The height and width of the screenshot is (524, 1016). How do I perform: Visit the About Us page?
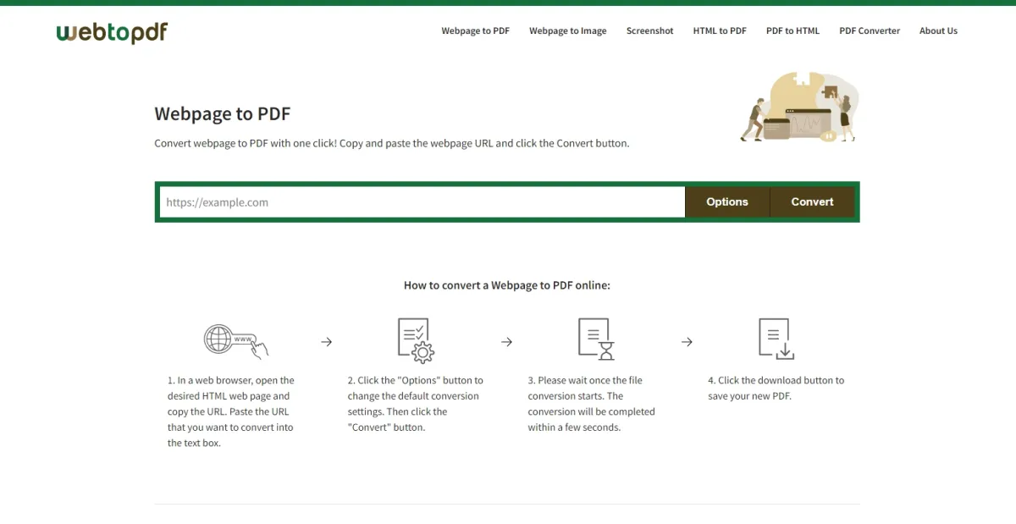click(938, 30)
